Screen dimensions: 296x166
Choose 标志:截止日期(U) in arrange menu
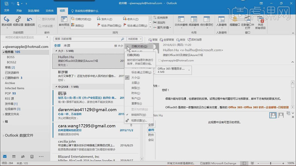[138, 72]
